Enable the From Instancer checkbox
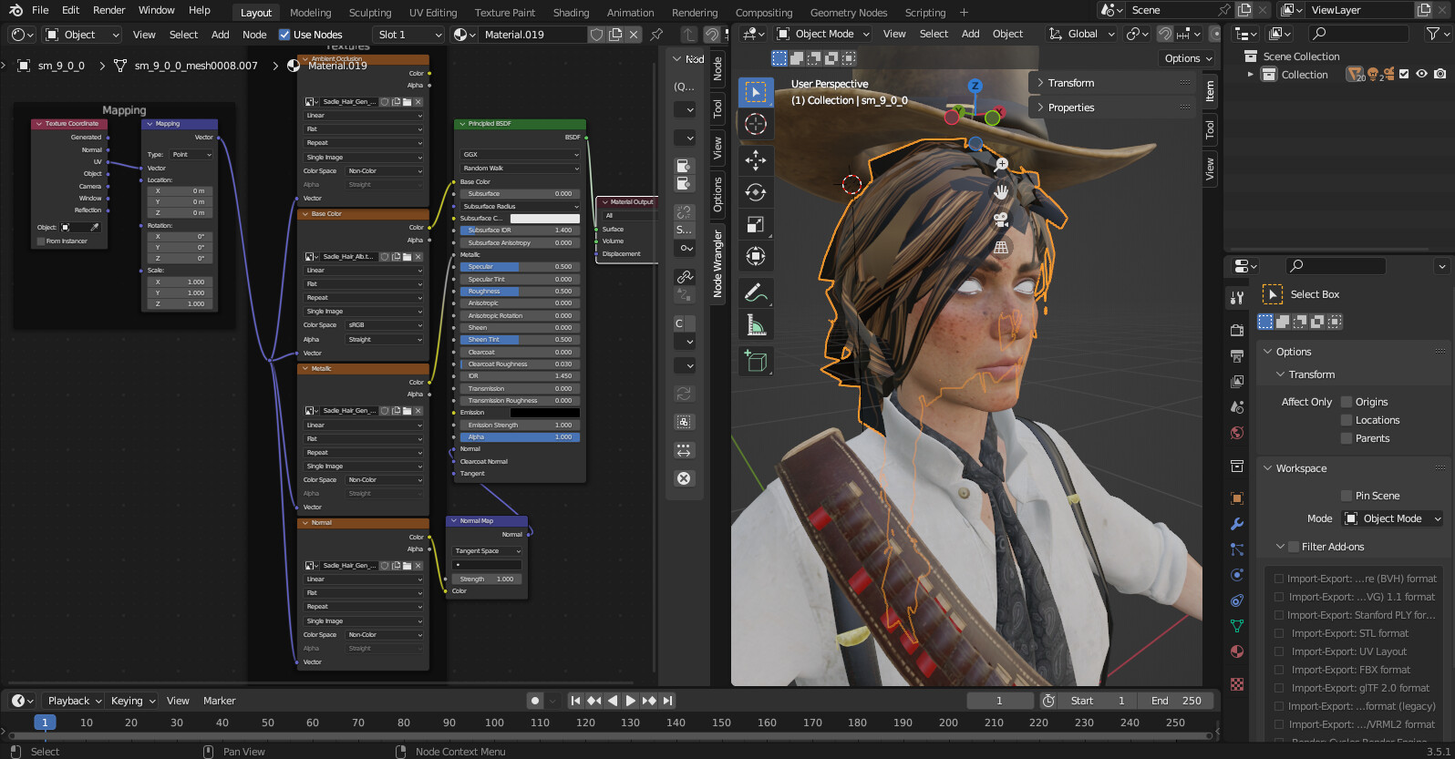Screen dimensions: 1455x759 [x=40, y=241]
